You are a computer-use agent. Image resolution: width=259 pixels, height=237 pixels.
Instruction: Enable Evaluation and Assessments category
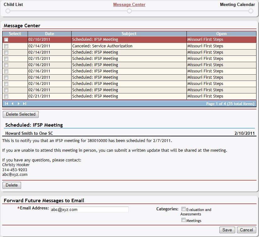[x=184, y=209]
